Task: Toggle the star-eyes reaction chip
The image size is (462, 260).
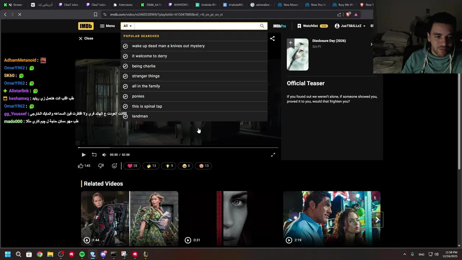Action: tap(204, 166)
